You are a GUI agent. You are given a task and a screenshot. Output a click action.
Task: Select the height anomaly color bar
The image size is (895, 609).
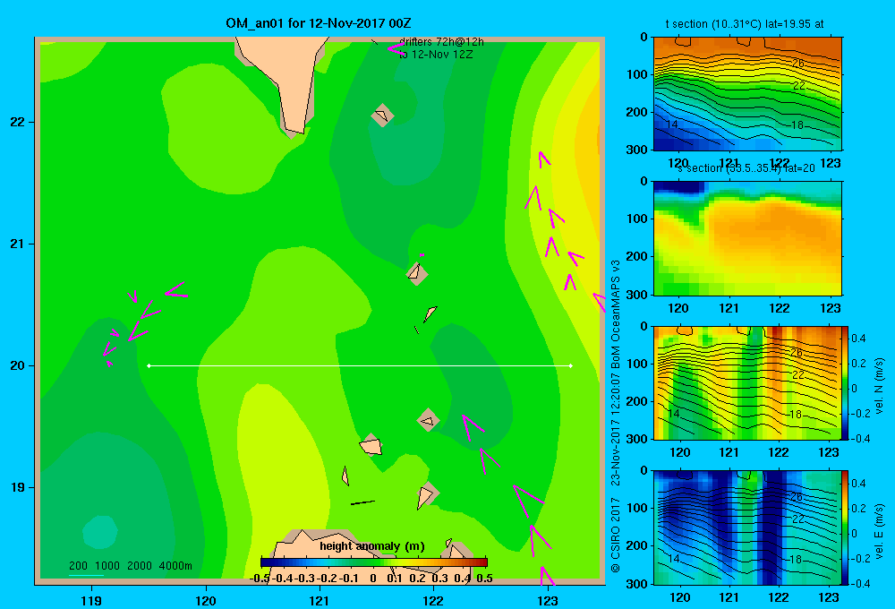tap(374, 562)
